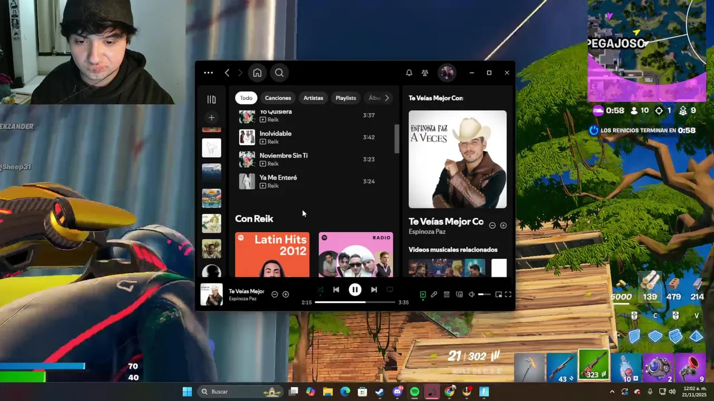714x401 pixels.
Task: Open Steam from the taskbar
Action: click(379, 392)
